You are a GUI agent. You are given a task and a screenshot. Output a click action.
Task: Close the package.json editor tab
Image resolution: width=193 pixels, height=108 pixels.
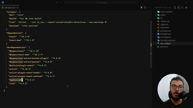pyautogui.click(x=17, y=7)
